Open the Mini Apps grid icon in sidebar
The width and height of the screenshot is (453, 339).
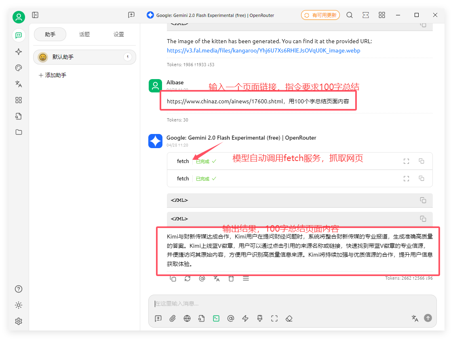[x=19, y=100]
